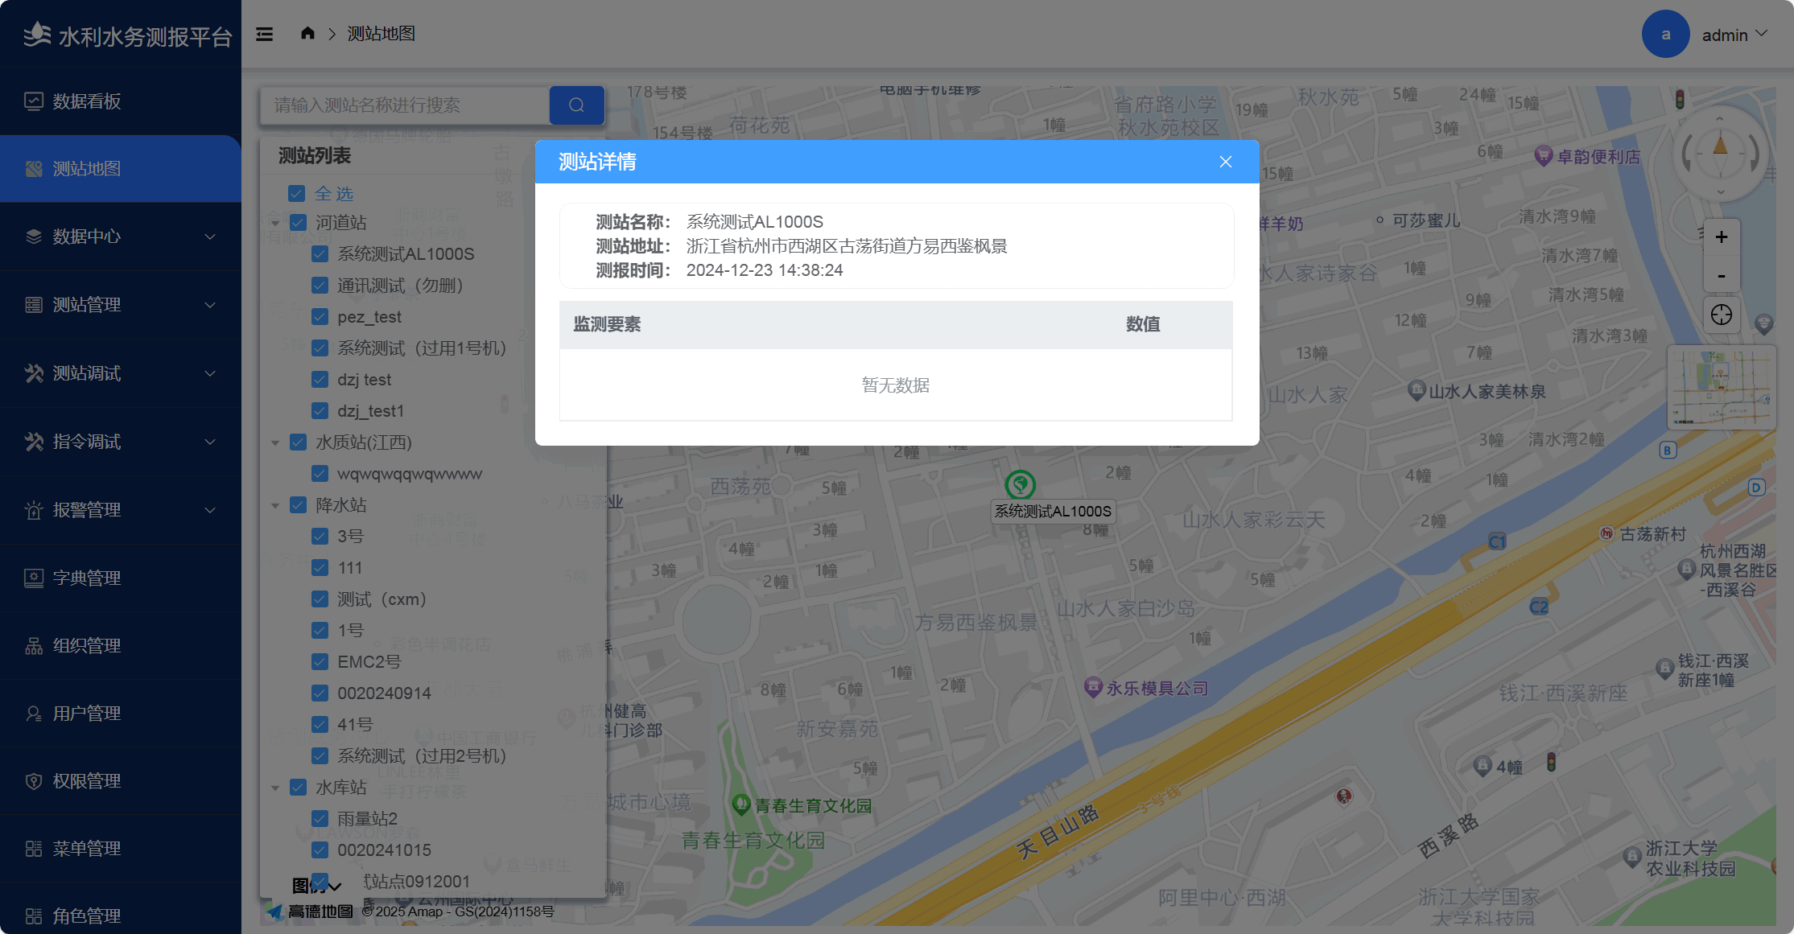Open 数据看板 in the sidebar
The width and height of the screenshot is (1794, 934).
click(87, 101)
